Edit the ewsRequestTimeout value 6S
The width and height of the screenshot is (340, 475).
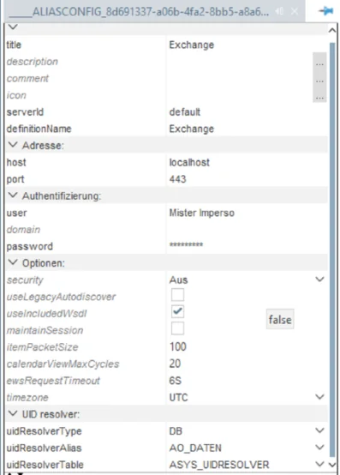point(247,380)
